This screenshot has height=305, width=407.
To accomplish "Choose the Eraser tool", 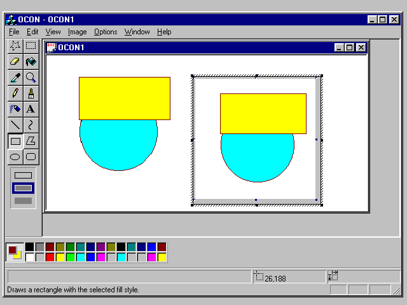I will (15, 62).
